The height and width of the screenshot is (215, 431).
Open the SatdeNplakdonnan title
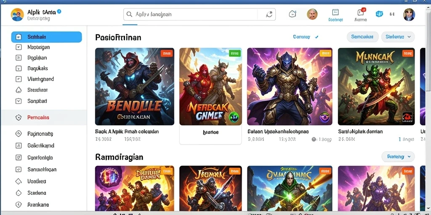360,131
